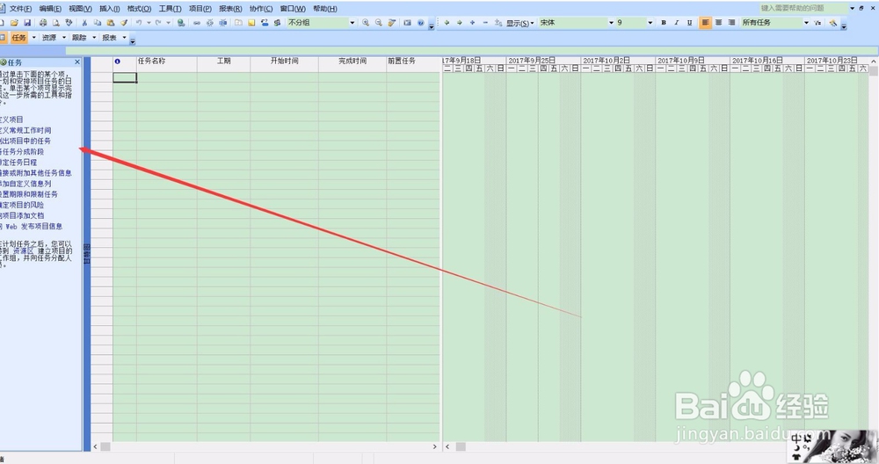Viewport: 879px width, 464px height.
Task: Print the project with printer icon
Action: 42,23
